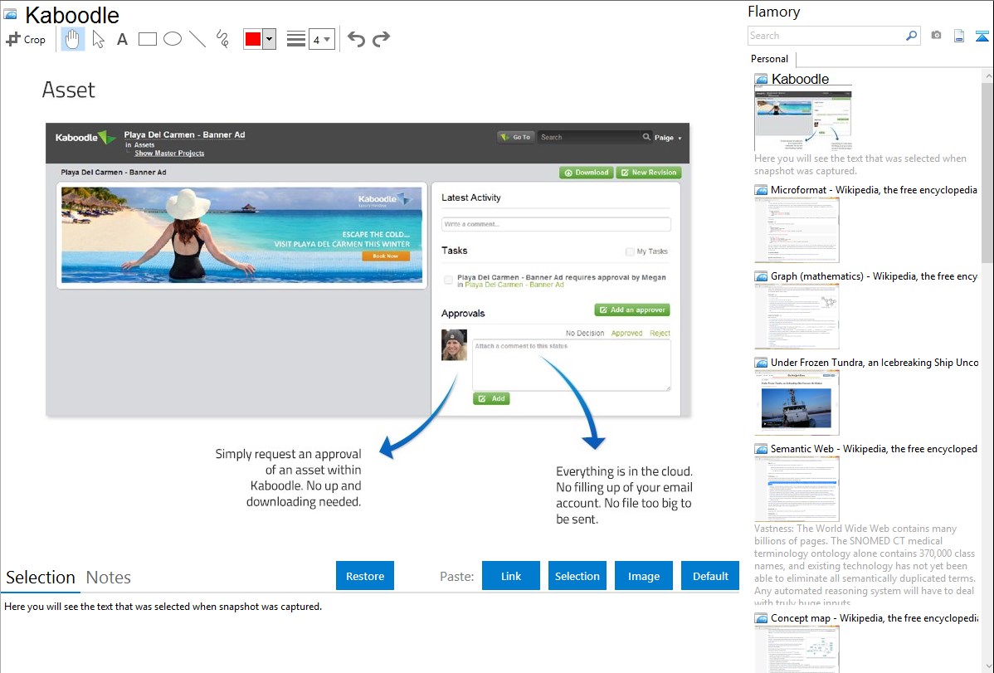Paste as Link
Screen dimensions: 994x673
click(x=511, y=576)
